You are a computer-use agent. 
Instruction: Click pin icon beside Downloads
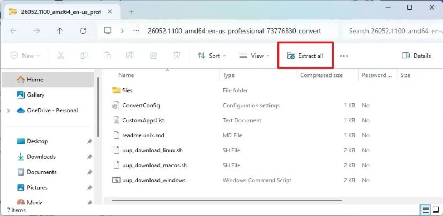coord(89,157)
